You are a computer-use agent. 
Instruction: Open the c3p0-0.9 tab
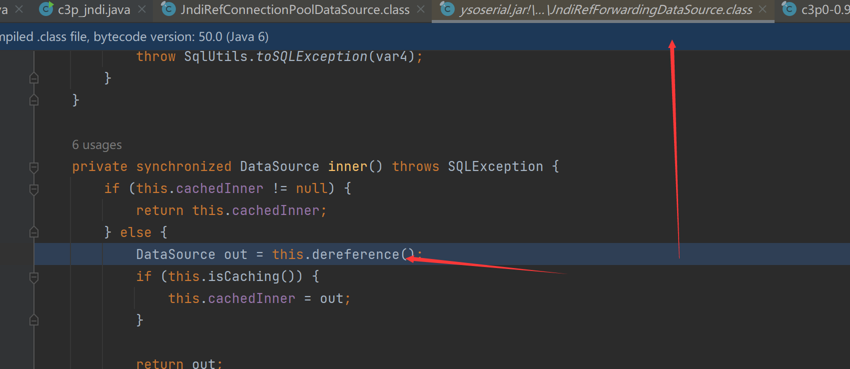point(825,10)
